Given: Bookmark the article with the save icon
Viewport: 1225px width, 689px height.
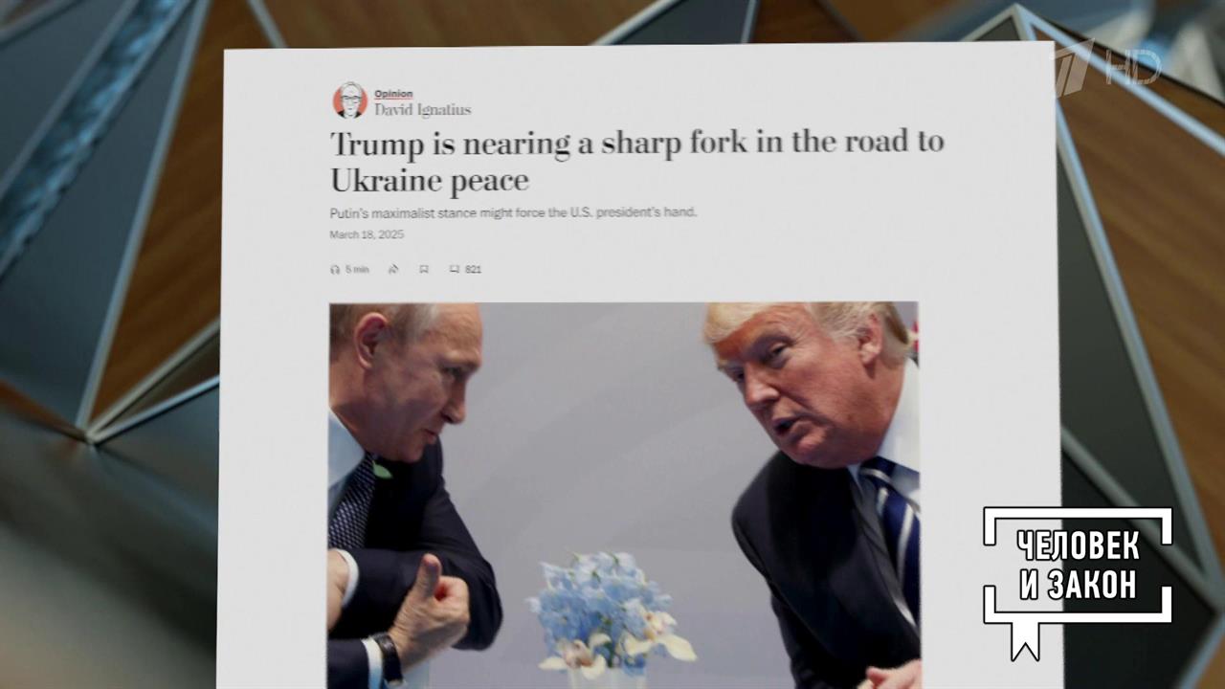Looking at the screenshot, I should point(423,270).
